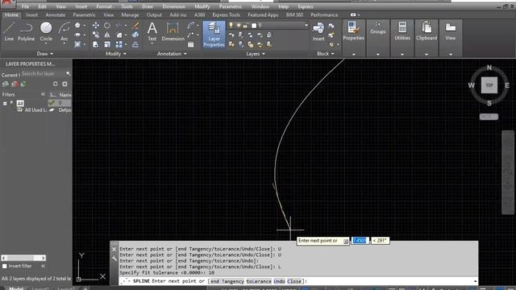The image size is (516, 290).
Task: Collapse the All filter tree node
Action: pyautogui.click(x=5, y=103)
